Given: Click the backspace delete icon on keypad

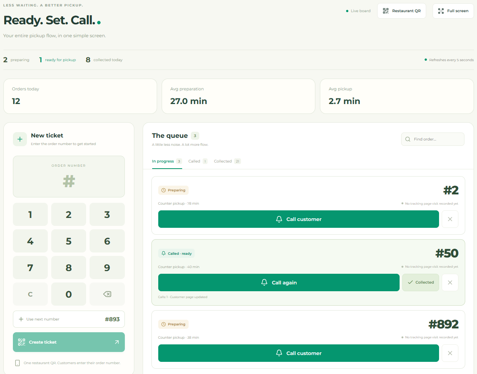Looking at the screenshot, I should point(107,294).
